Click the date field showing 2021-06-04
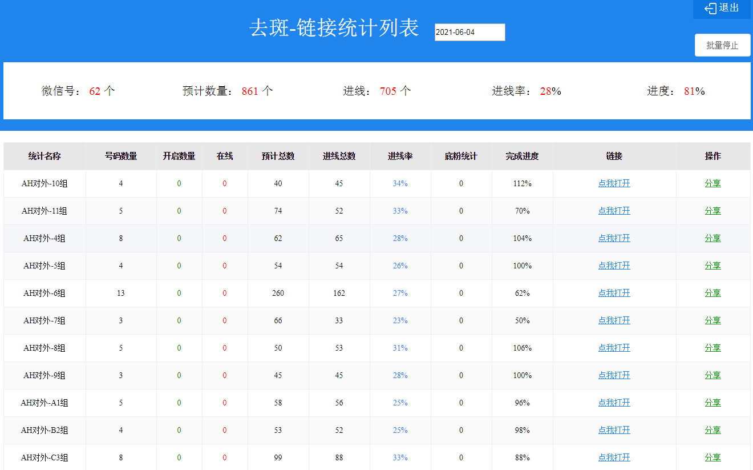 (x=469, y=32)
